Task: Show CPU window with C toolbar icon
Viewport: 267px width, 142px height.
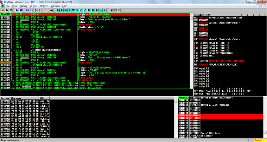Action: coord(81,10)
